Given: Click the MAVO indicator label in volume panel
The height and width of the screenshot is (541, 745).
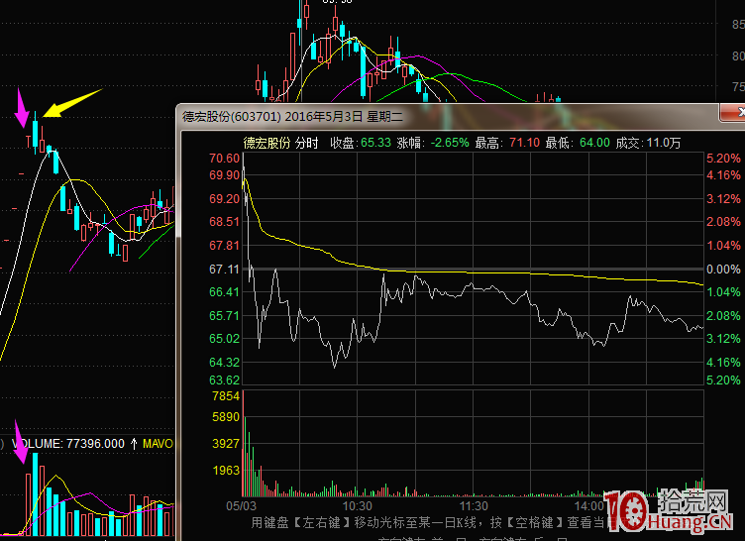Looking at the screenshot, I should [x=159, y=444].
